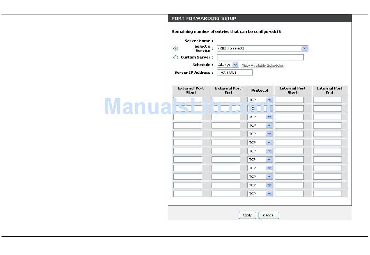Click the last row's Internal Port Start field
This screenshot has height=255, width=370.
point(289,193)
